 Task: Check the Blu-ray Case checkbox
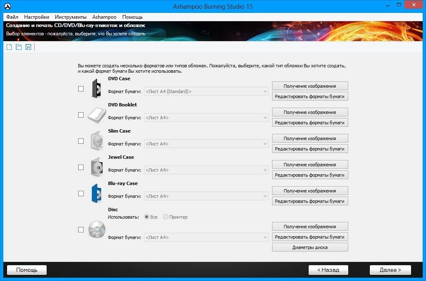[x=81, y=194]
